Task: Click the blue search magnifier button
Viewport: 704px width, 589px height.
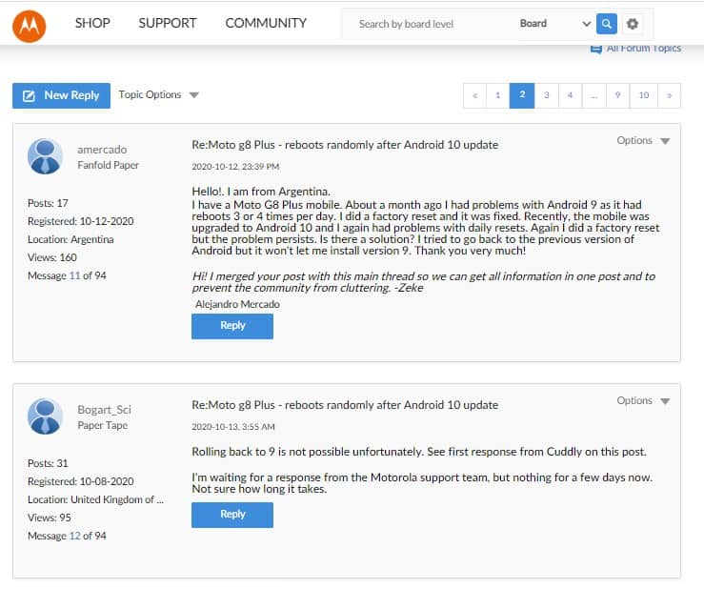Action: pos(606,24)
